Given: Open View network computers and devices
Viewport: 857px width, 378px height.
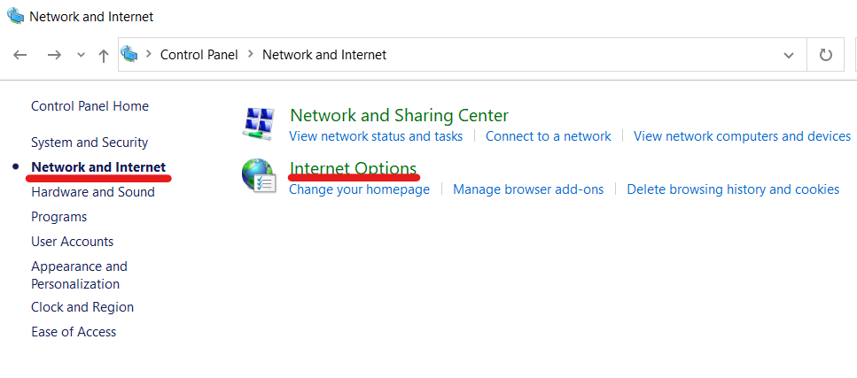Looking at the screenshot, I should pyautogui.click(x=742, y=136).
